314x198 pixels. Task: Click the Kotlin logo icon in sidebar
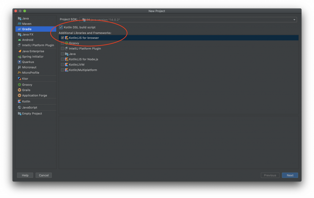click(x=19, y=101)
